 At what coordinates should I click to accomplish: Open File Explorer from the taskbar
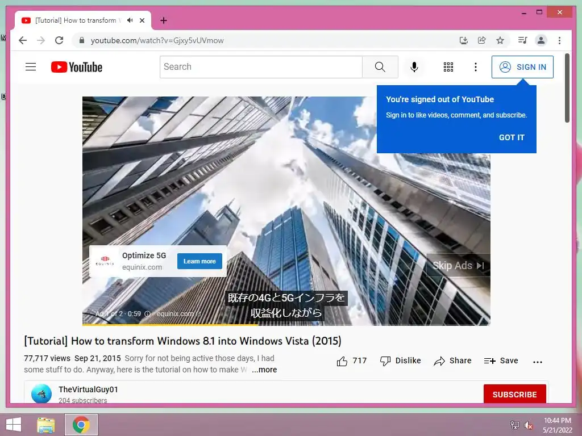click(x=45, y=425)
